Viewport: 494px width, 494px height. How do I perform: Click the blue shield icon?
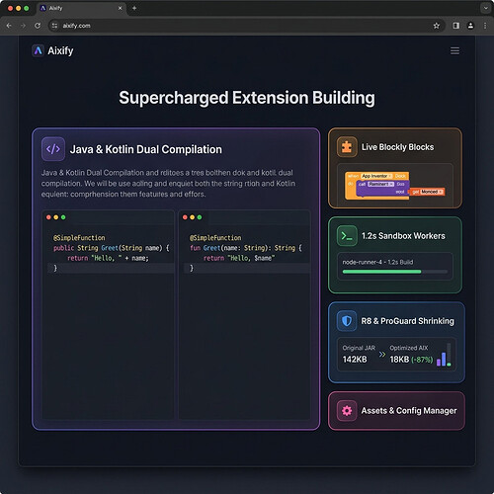[x=347, y=321]
